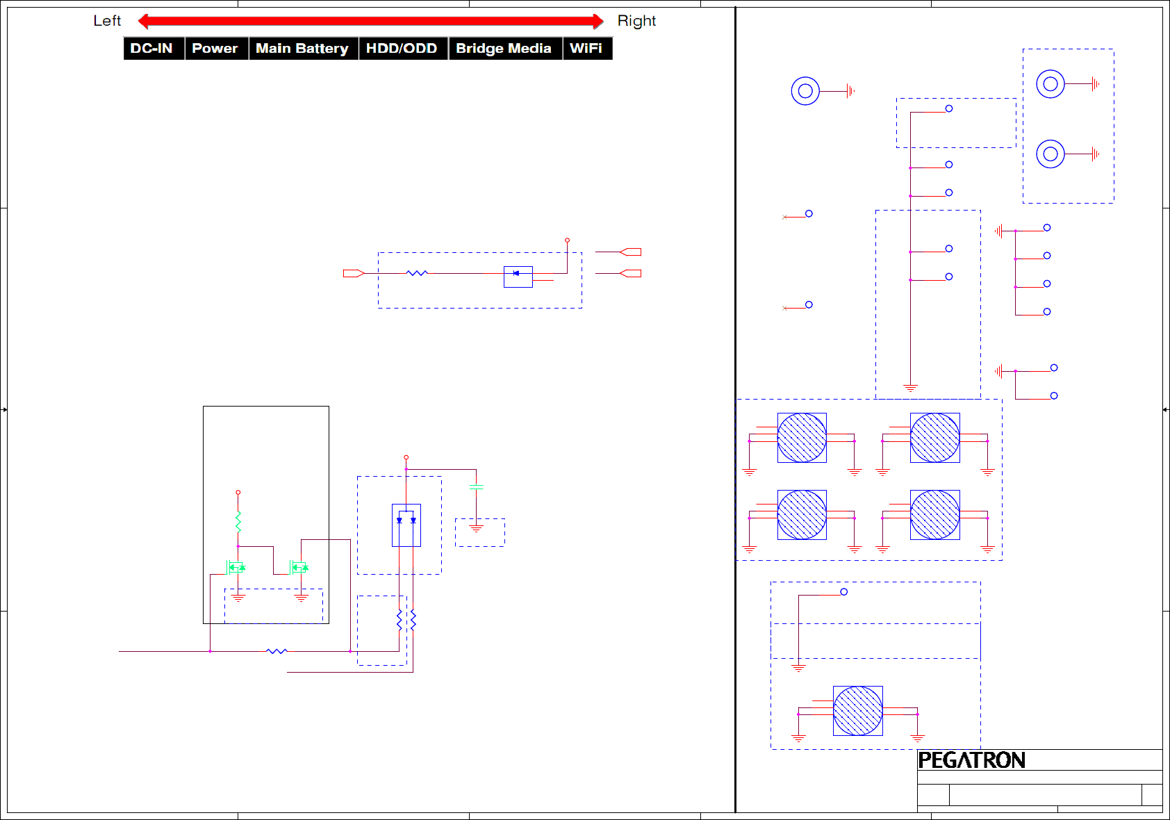Click the PEGATRON logo in the title block
Viewport: 1170px width, 820px height.
[x=972, y=760]
